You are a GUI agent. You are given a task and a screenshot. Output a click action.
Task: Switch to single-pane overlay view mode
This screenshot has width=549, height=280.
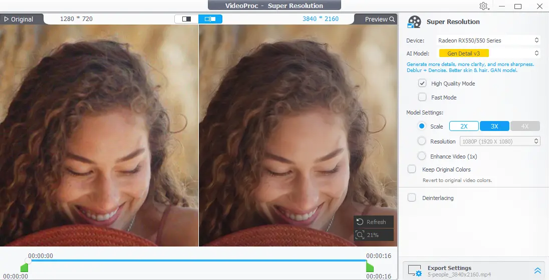pyautogui.click(x=186, y=19)
